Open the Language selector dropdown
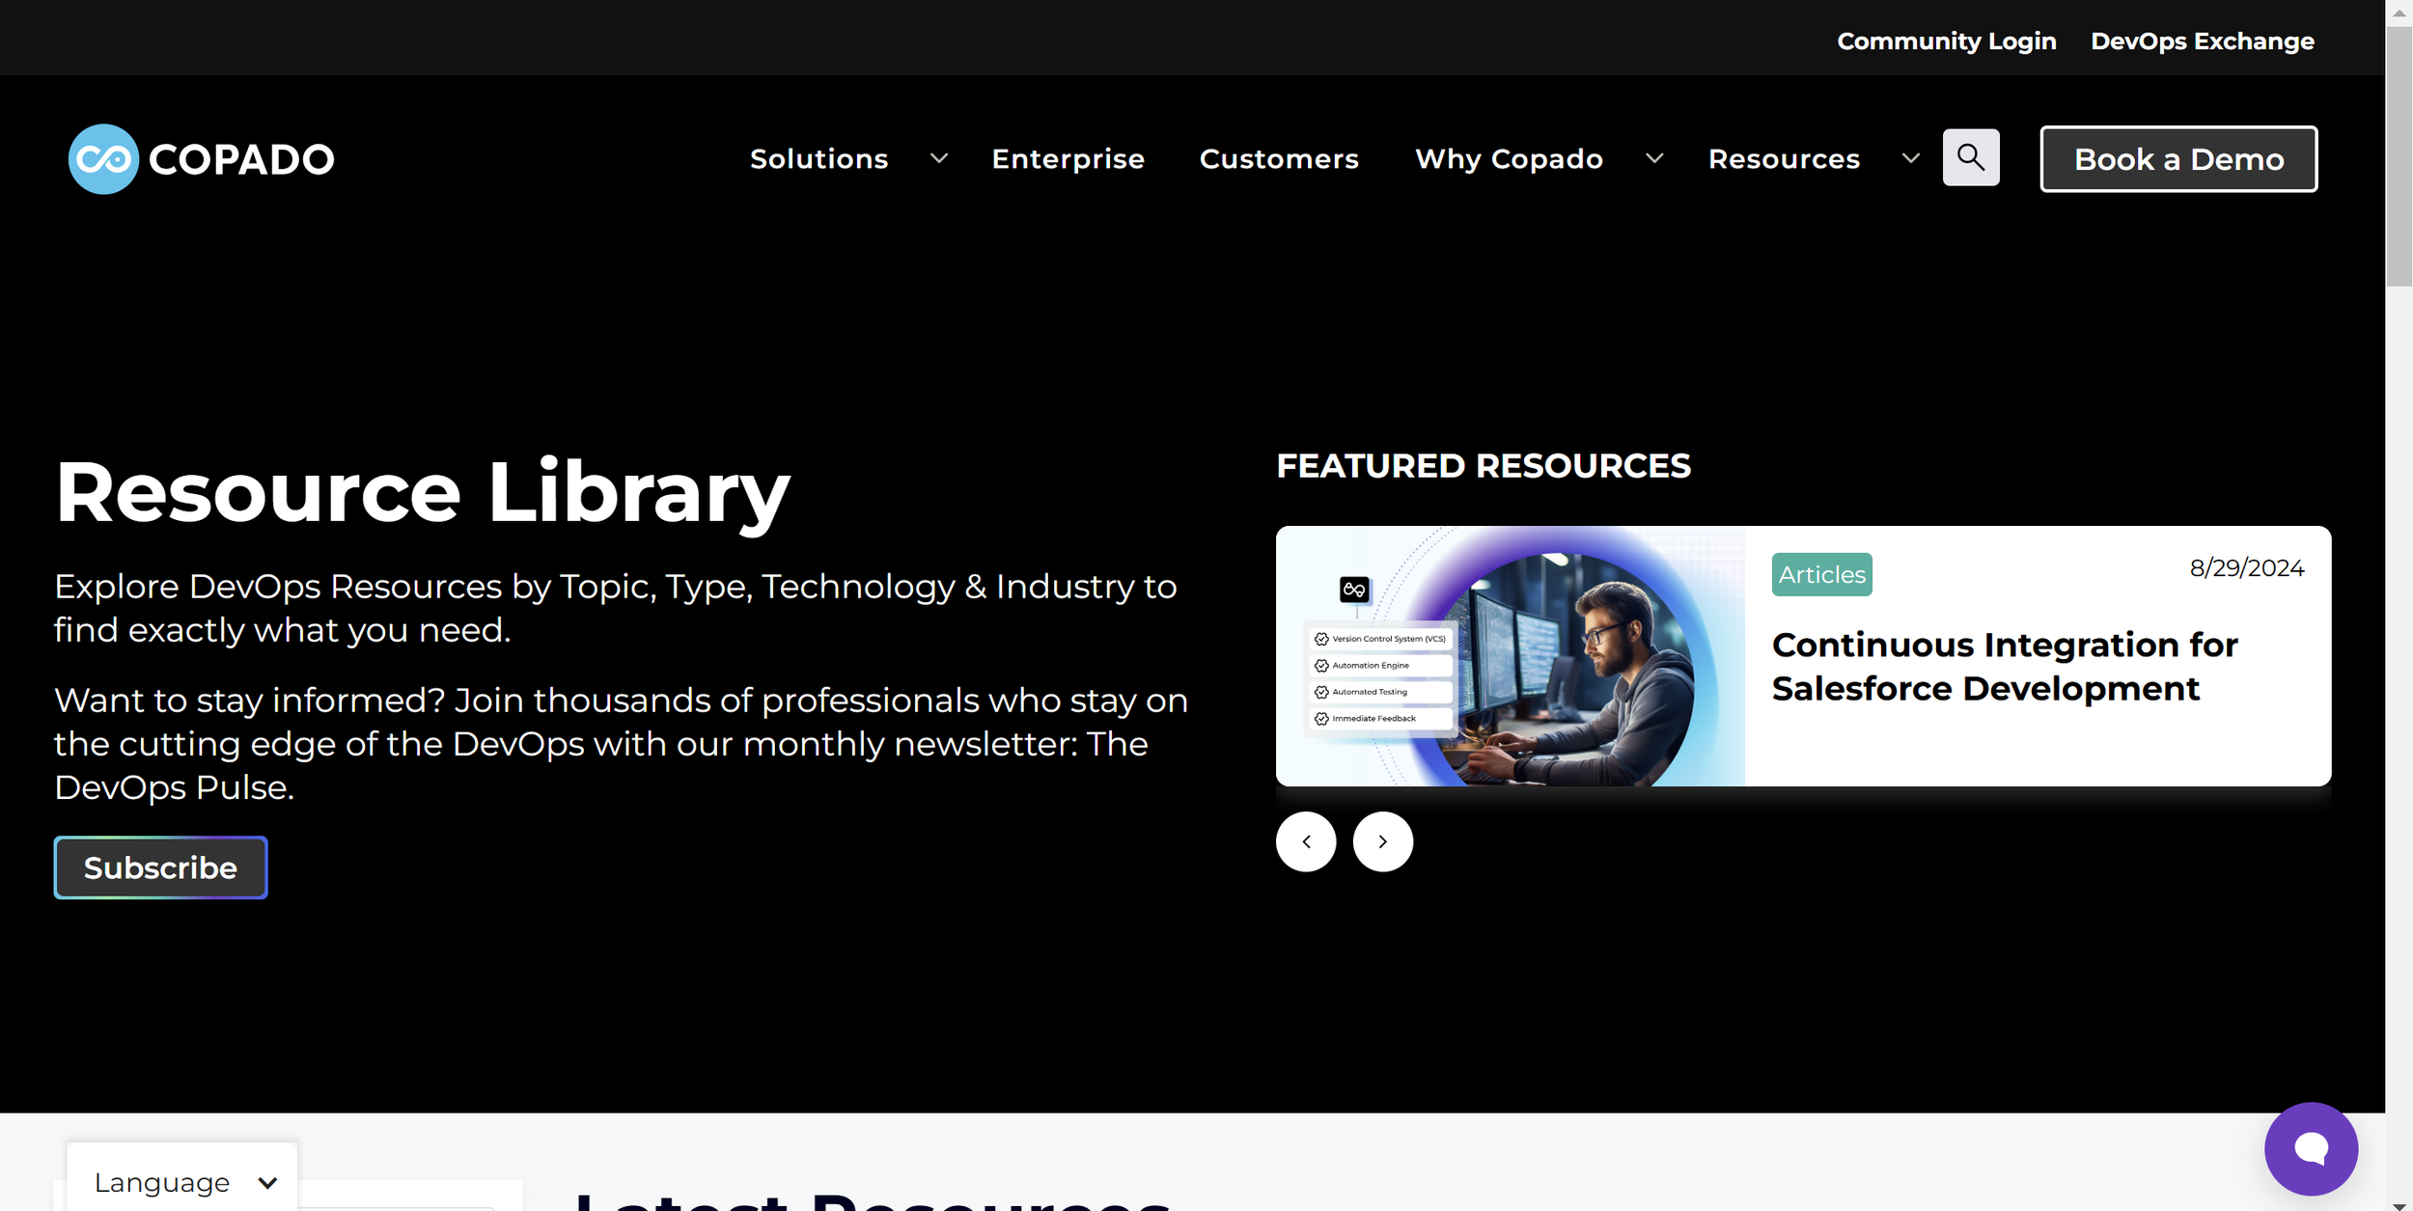The height and width of the screenshot is (1211, 2413). 182,1181
